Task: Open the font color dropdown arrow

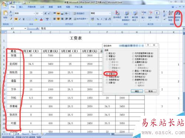Action: click(44, 19)
